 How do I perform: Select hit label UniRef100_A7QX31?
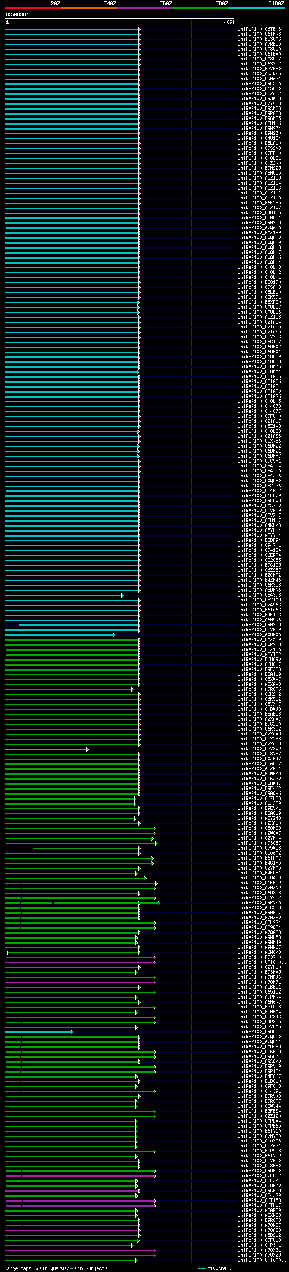click(x=259, y=1250)
